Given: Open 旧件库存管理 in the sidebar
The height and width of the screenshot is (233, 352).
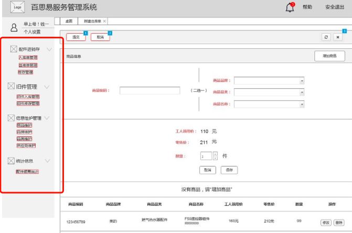Looking at the screenshot, I should click(28, 103).
